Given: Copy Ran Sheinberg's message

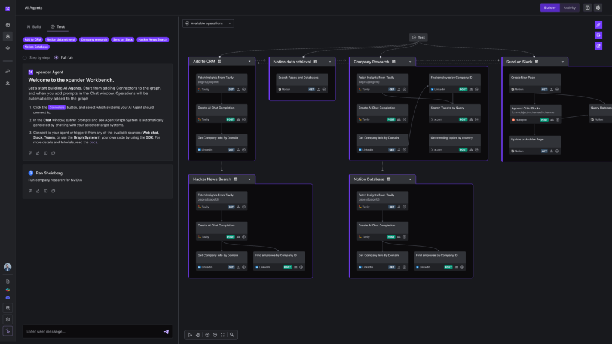Looking at the screenshot, I should (x=53, y=191).
